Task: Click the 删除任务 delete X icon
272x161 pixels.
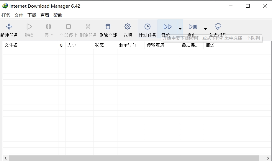Action: 88,27
